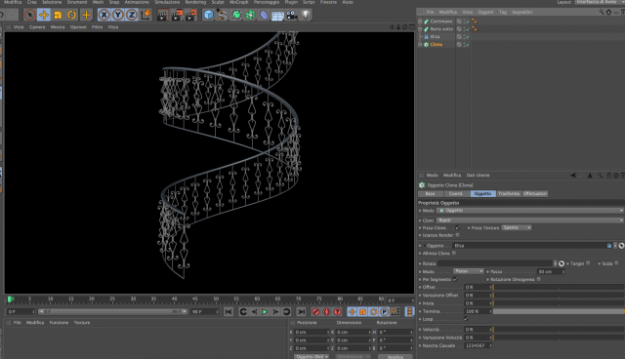
Task: Select the Corrimano object
Action: point(441,21)
